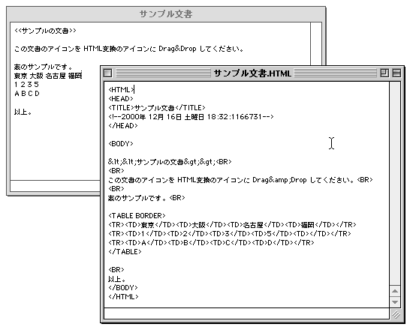Click the vertical scrollbar track of HTML window
This screenshot has height=330, width=413.
point(395,184)
